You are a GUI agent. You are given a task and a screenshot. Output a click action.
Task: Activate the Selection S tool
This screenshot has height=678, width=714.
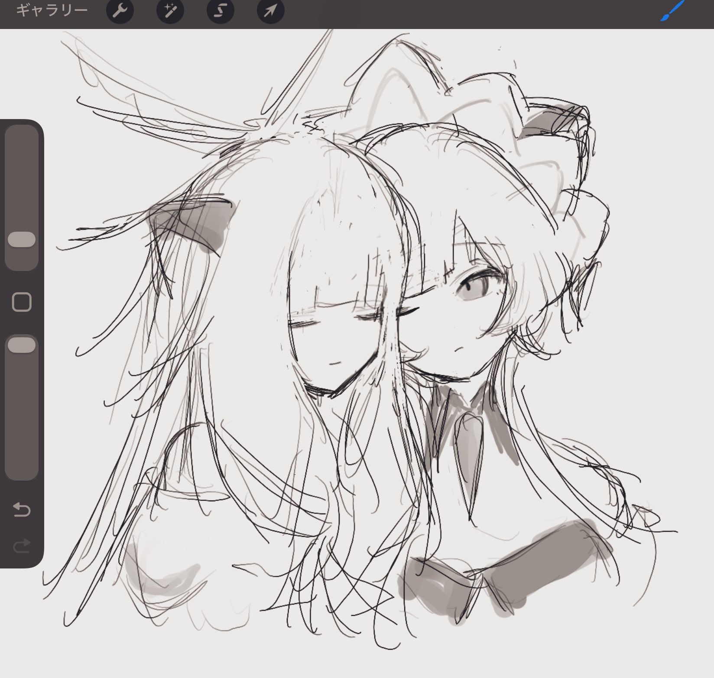tap(221, 11)
